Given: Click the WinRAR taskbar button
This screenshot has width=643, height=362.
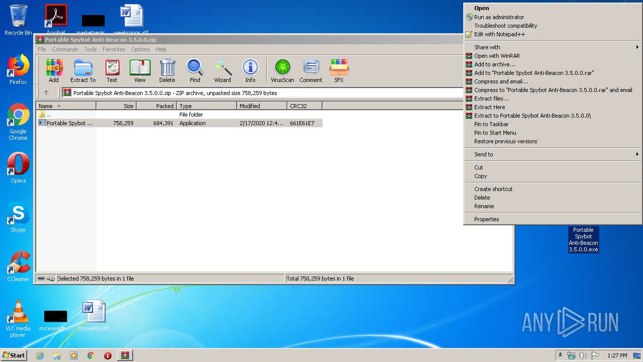Looking at the screenshot, I should pyautogui.click(x=125, y=355).
